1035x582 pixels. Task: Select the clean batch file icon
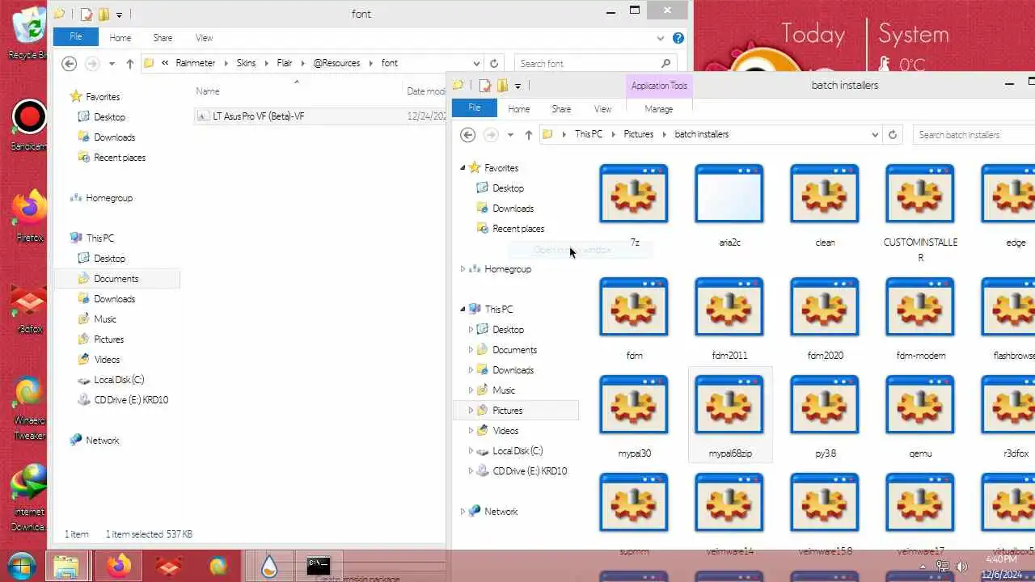coord(825,194)
